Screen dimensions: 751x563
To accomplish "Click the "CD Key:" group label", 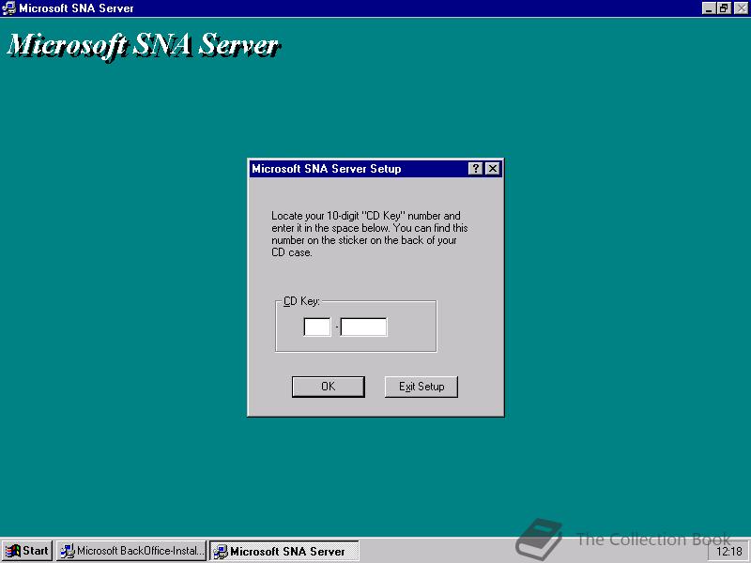I will pyautogui.click(x=301, y=301).
